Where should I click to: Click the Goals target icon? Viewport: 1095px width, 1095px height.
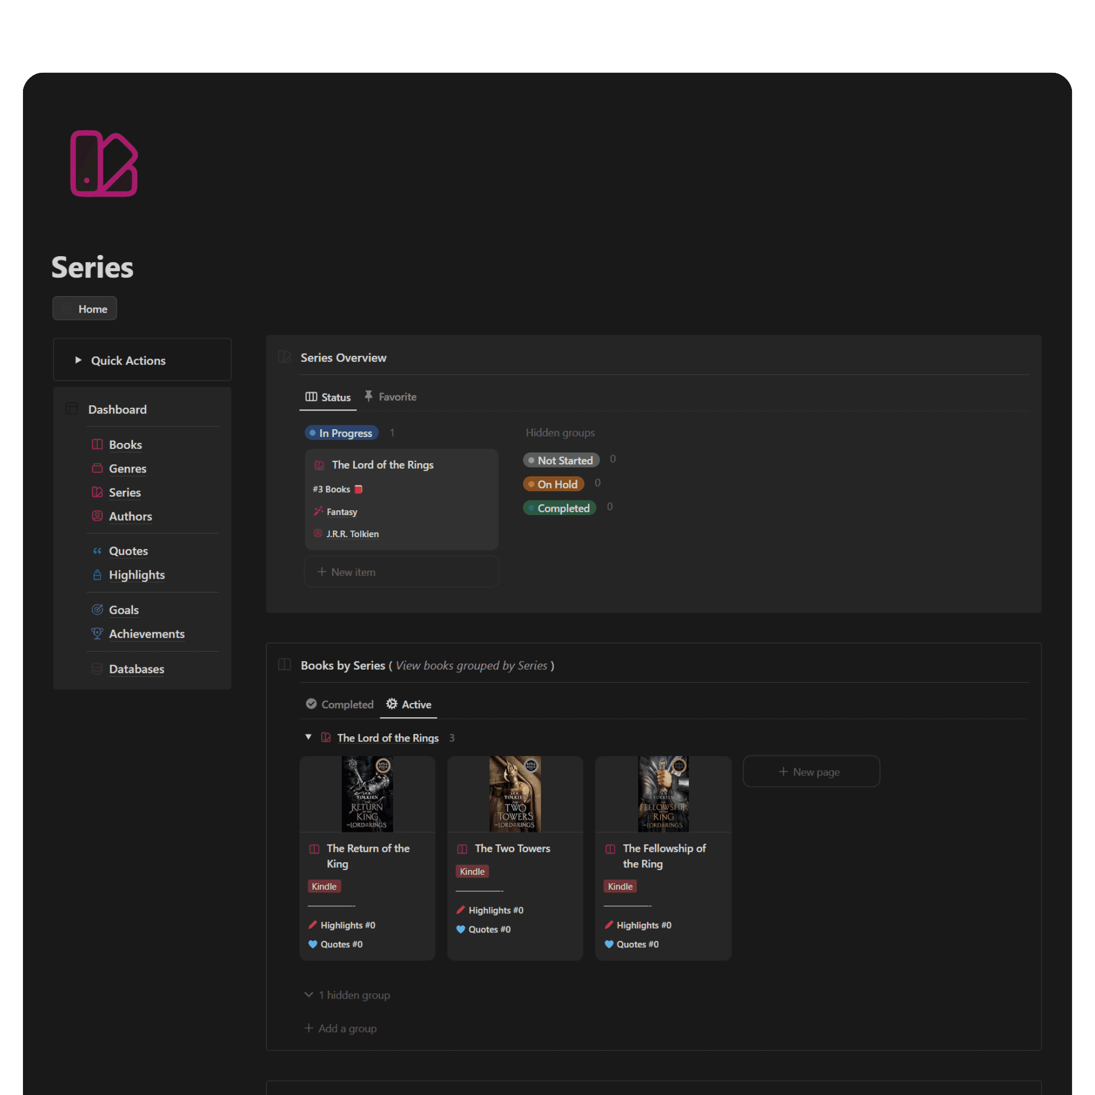(x=97, y=609)
